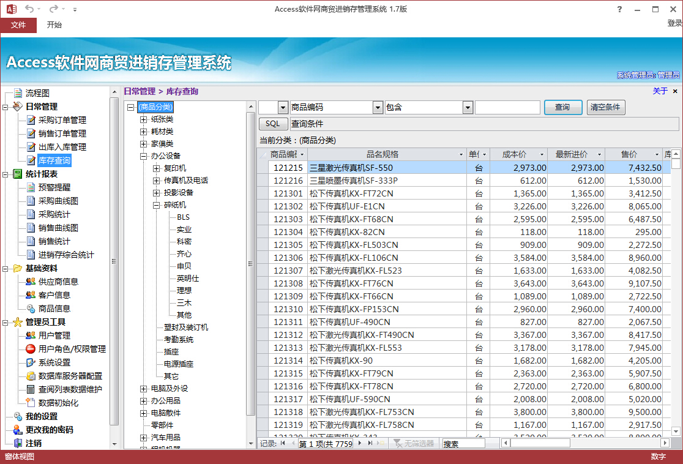Collapse the 碎纸机 category node
683x464 pixels.
click(157, 205)
